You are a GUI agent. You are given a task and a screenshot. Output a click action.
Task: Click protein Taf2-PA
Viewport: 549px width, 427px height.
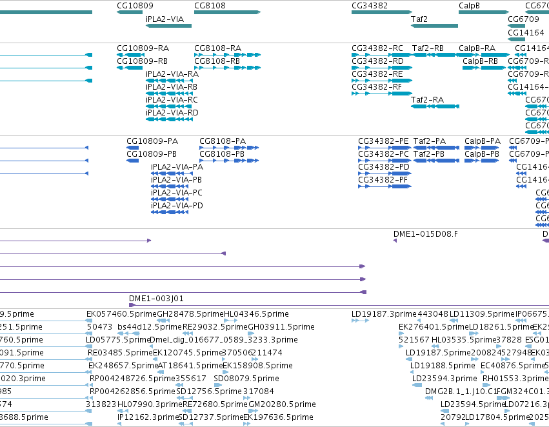point(436,148)
